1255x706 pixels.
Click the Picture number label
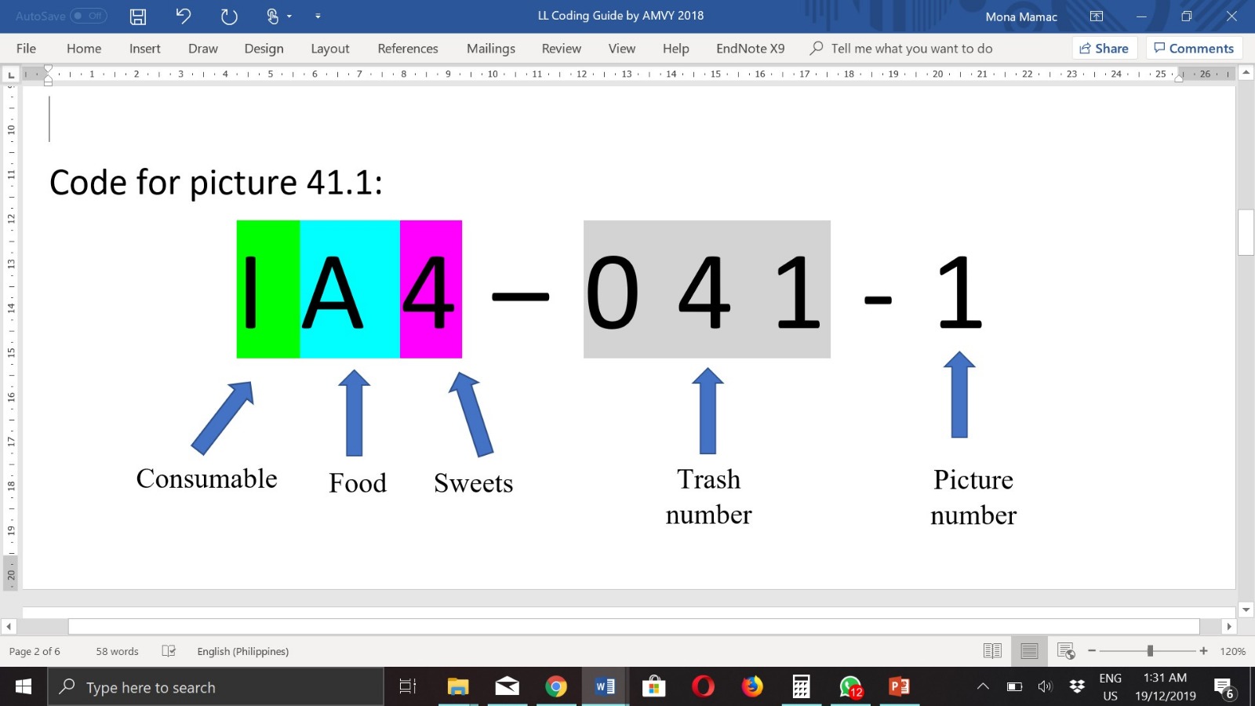tap(973, 497)
